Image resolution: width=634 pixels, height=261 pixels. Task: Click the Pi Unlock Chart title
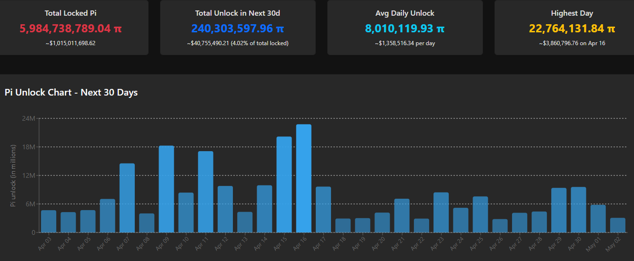[71, 92]
